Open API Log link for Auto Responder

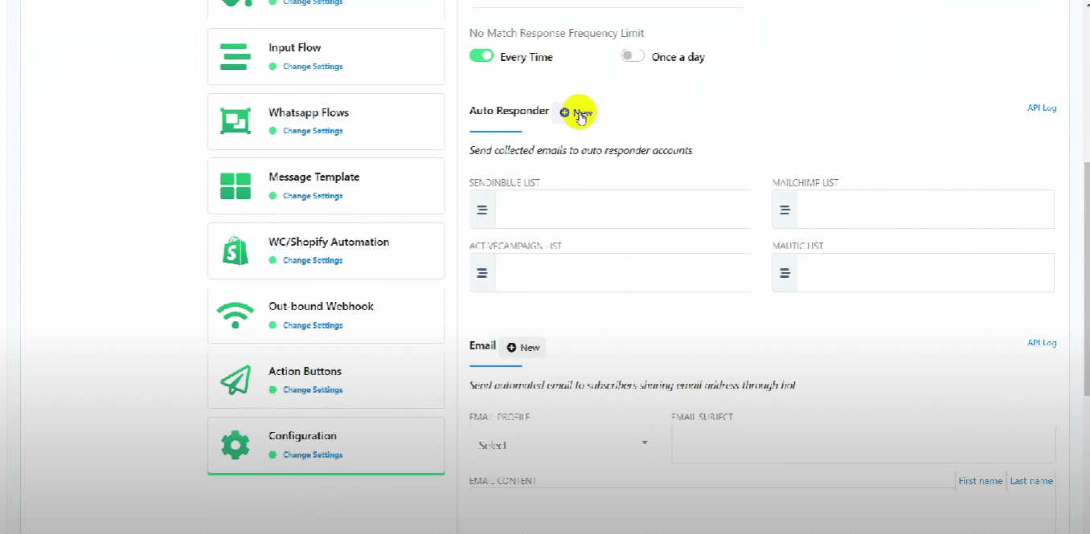1041,108
